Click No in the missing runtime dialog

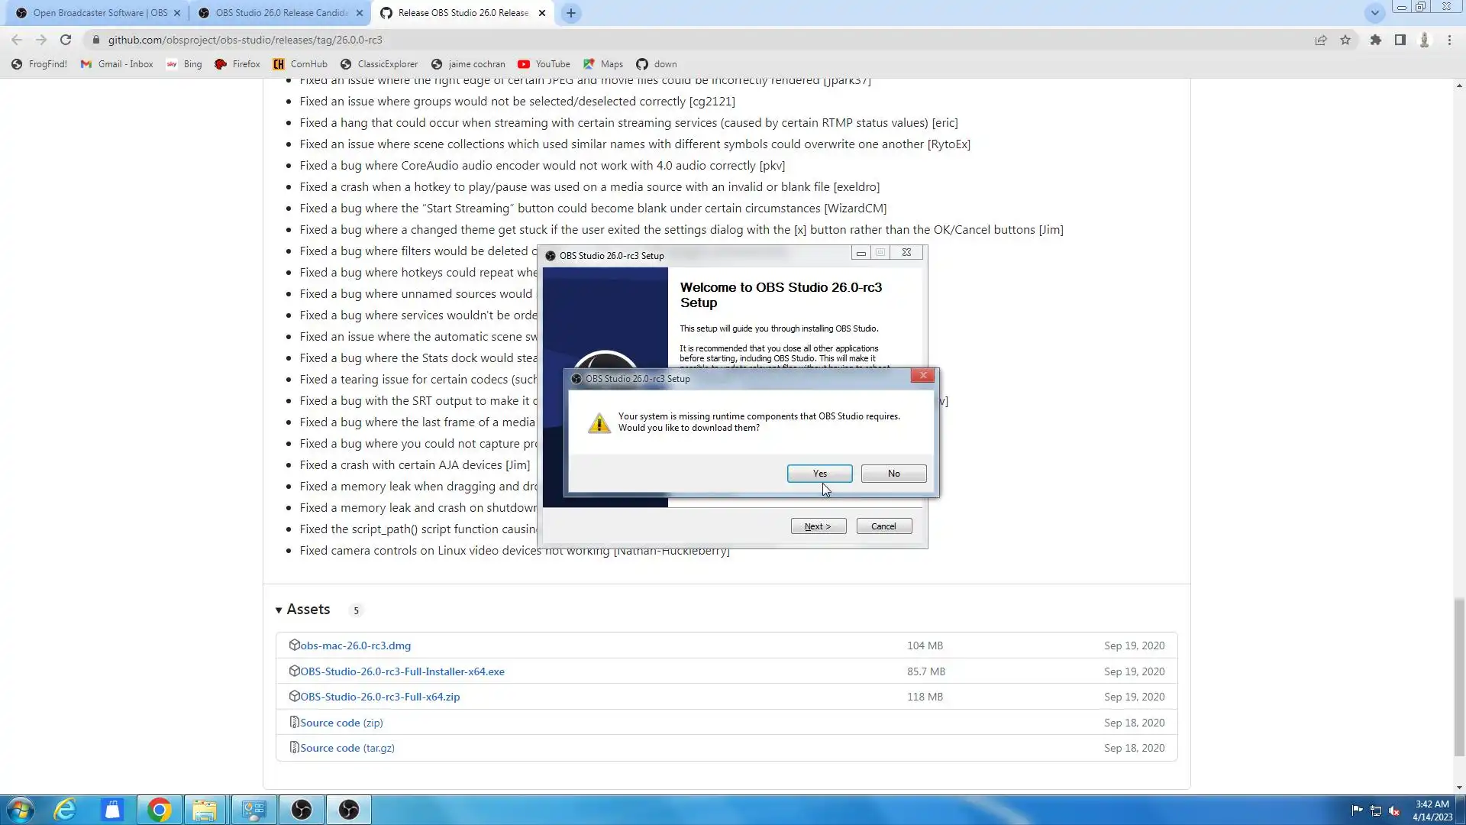coord(893,474)
